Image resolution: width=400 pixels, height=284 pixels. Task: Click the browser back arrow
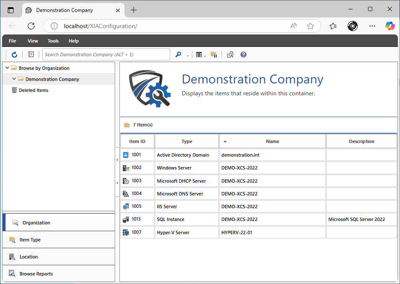pos(12,26)
